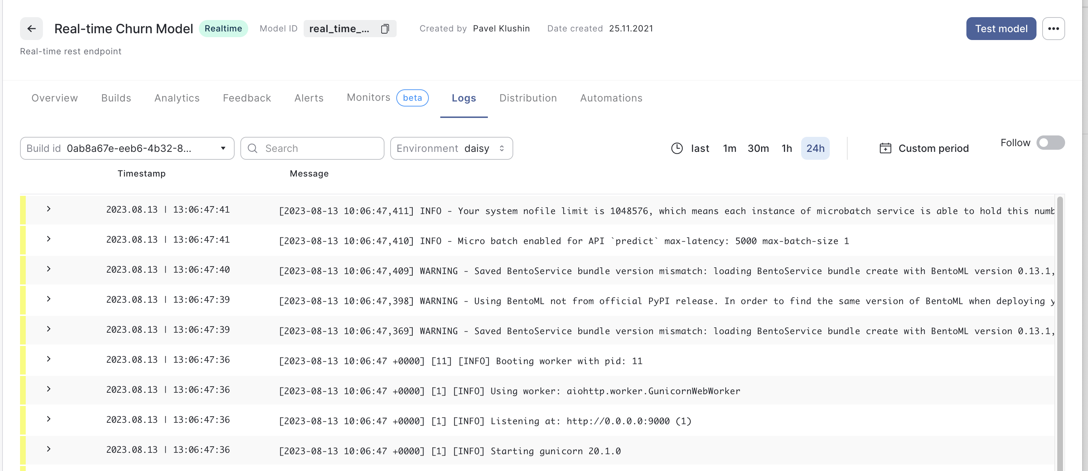The height and width of the screenshot is (471, 1088).
Task: Click the clock icon near time ranges
Action: [x=676, y=148]
